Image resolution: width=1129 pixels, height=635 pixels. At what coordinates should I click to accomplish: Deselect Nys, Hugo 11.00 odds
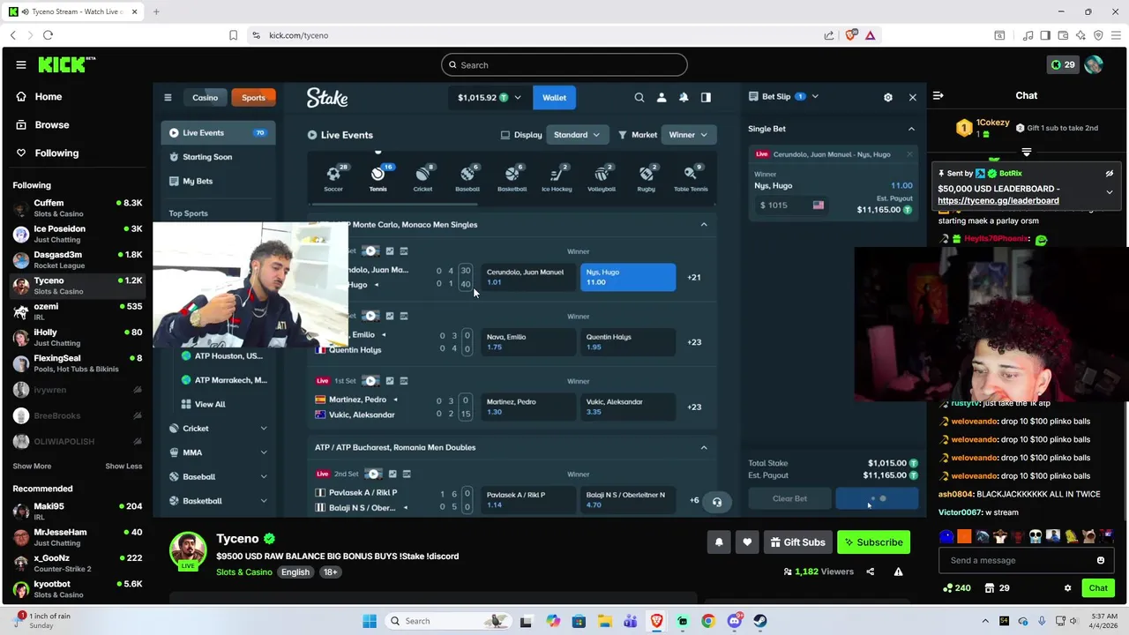click(x=628, y=277)
